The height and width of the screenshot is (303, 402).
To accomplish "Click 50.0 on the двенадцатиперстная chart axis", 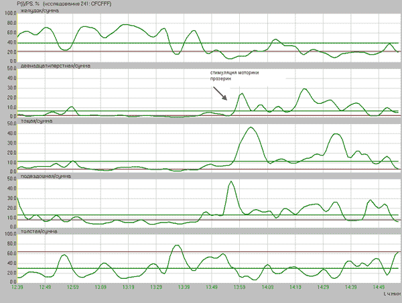I will pyautogui.click(x=11, y=68).
